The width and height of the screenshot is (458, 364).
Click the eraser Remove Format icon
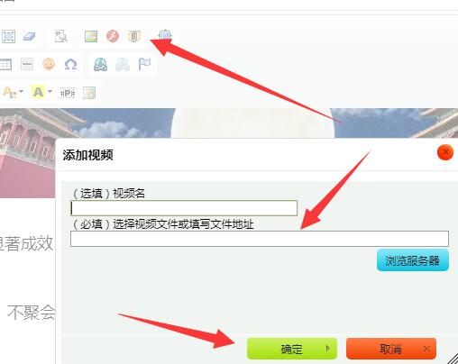30,36
